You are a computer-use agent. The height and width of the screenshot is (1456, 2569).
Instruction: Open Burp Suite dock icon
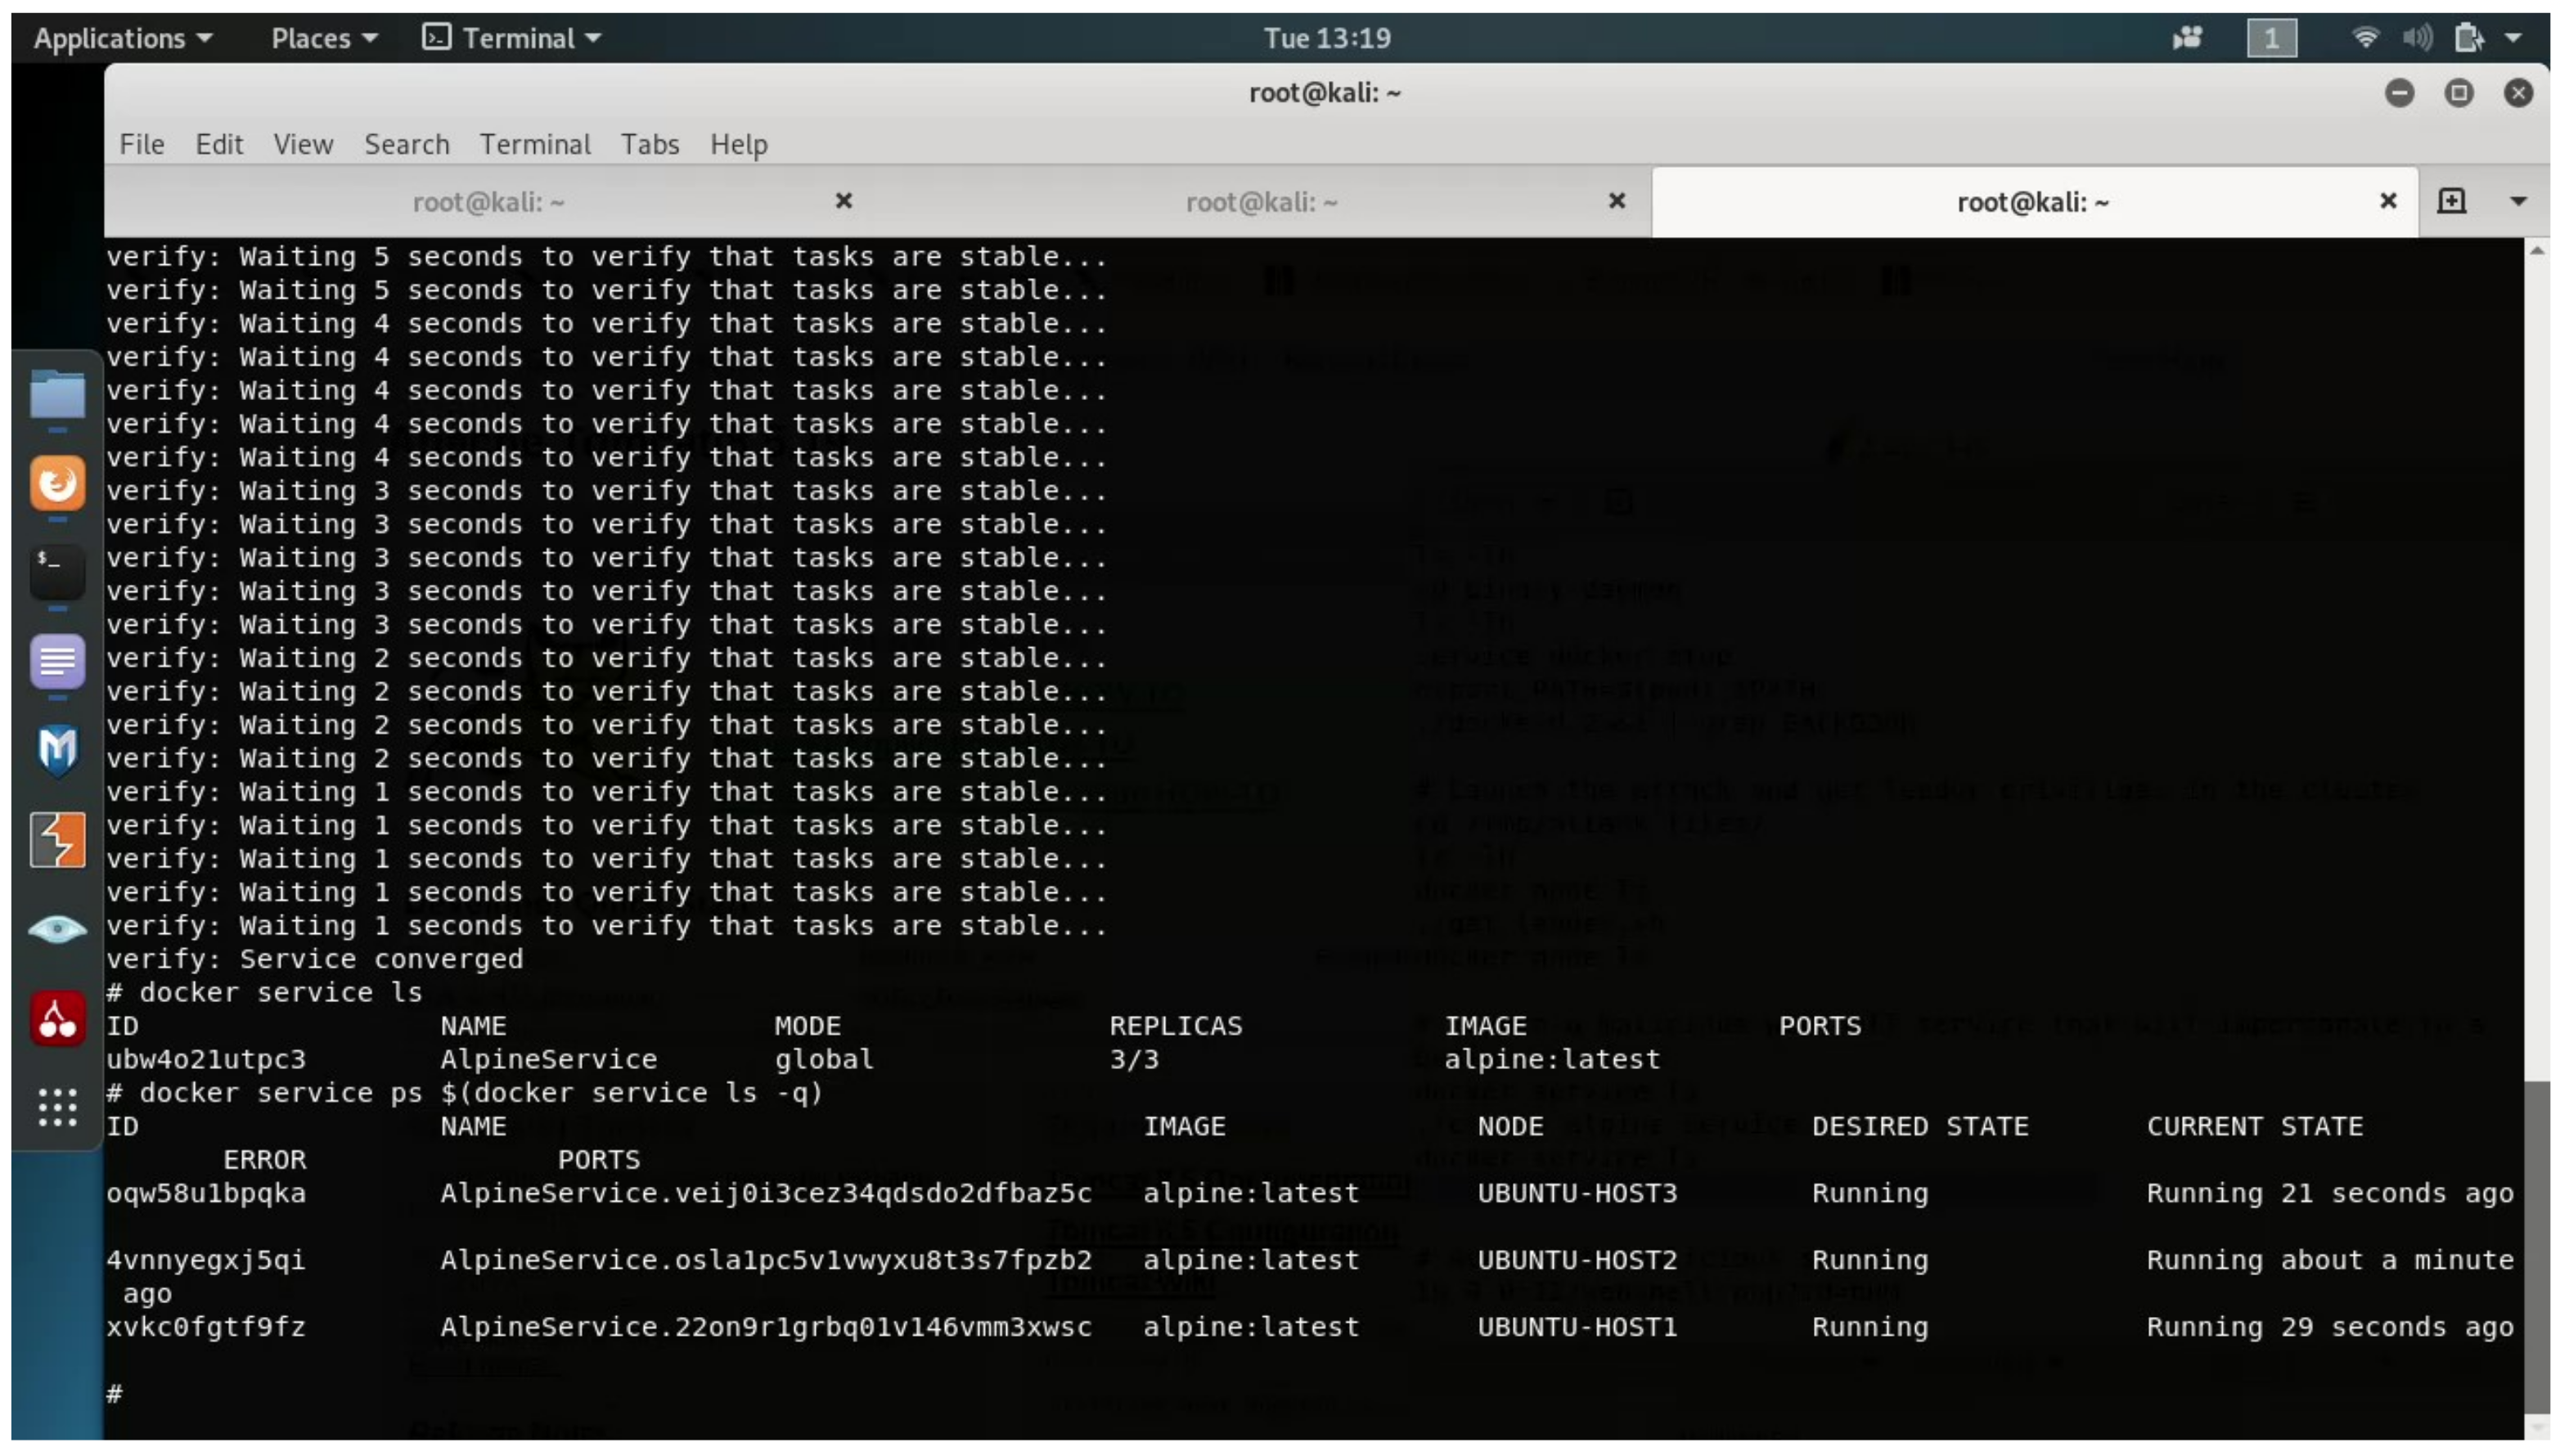click(x=57, y=840)
